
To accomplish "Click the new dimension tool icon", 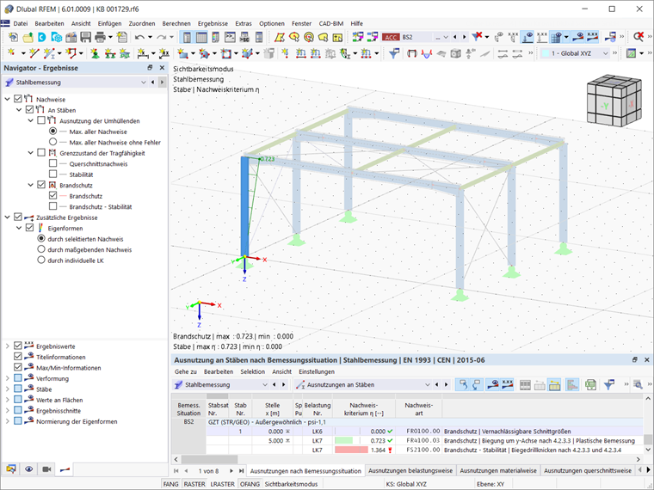I will click(142, 53).
